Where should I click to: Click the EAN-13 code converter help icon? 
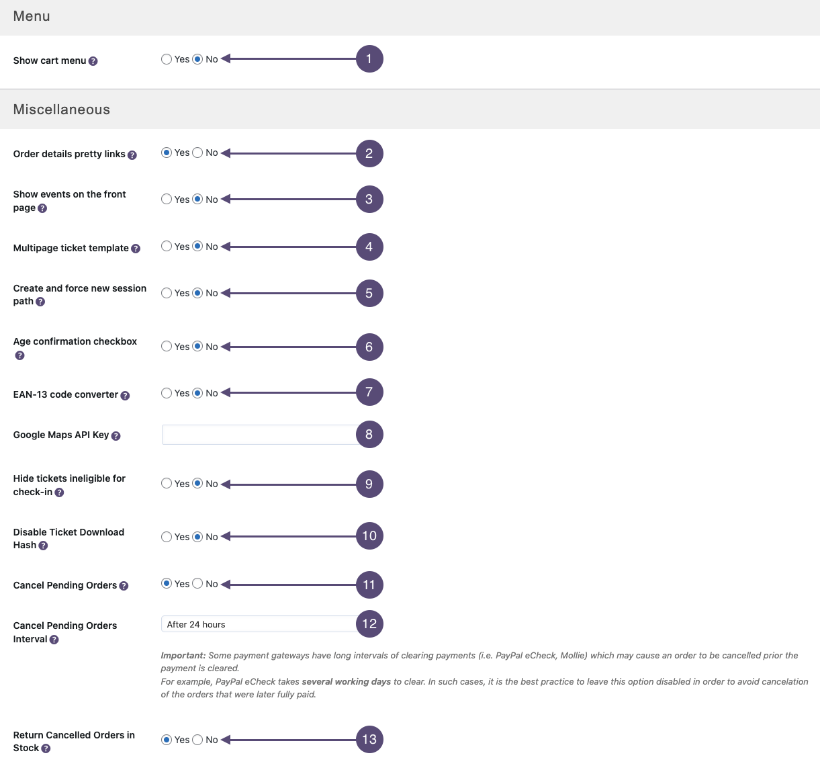(125, 396)
